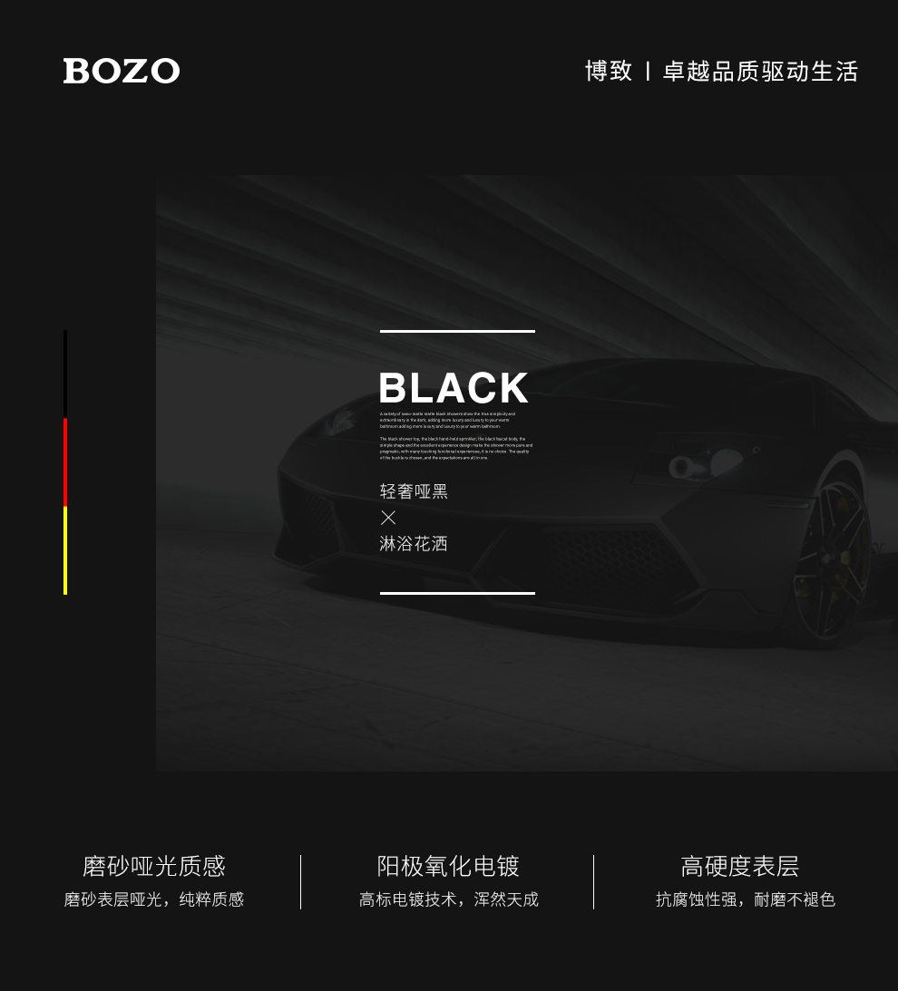The image size is (898, 991).
Task: Select the 高硬度表层 feature heading
Action: [x=739, y=866]
